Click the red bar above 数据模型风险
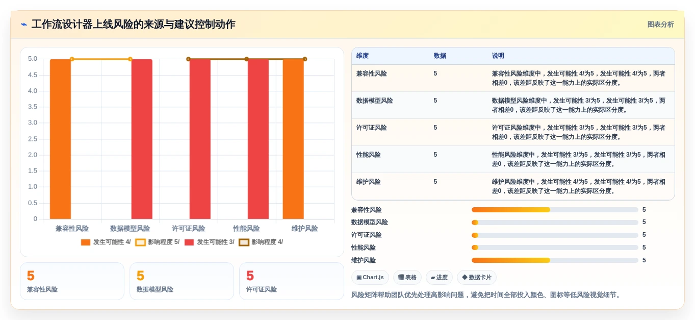This screenshot has width=695, height=320. [142, 139]
